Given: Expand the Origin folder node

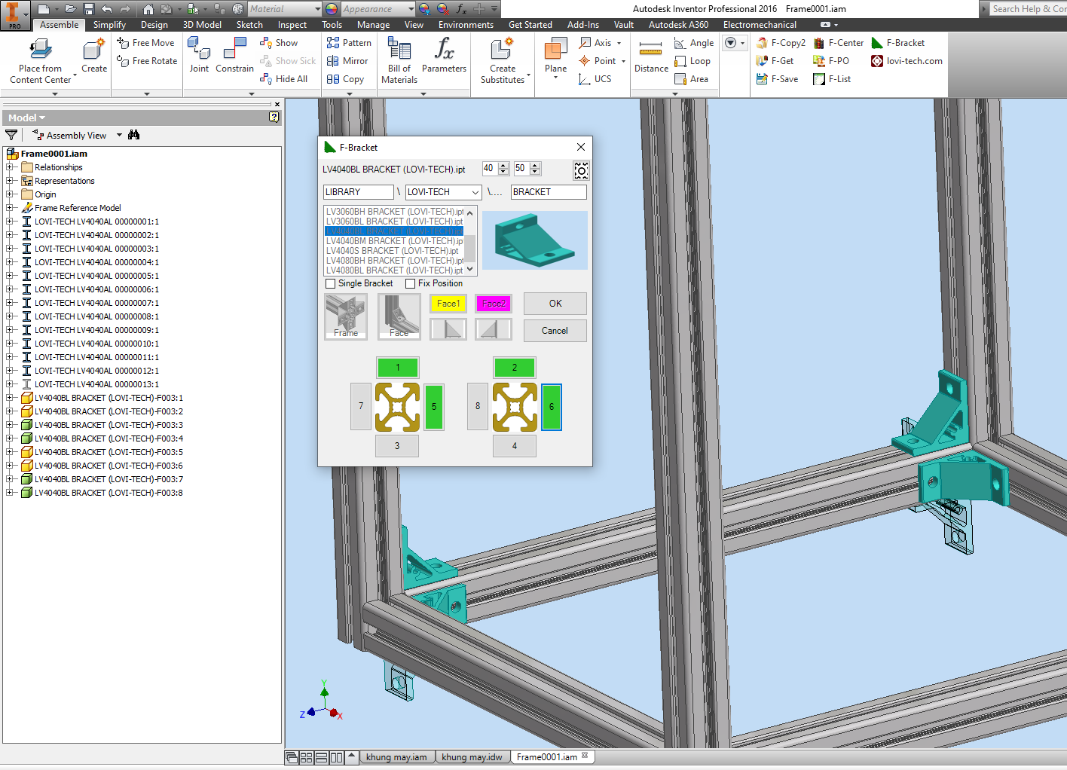Looking at the screenshot, I should [10, 194].
